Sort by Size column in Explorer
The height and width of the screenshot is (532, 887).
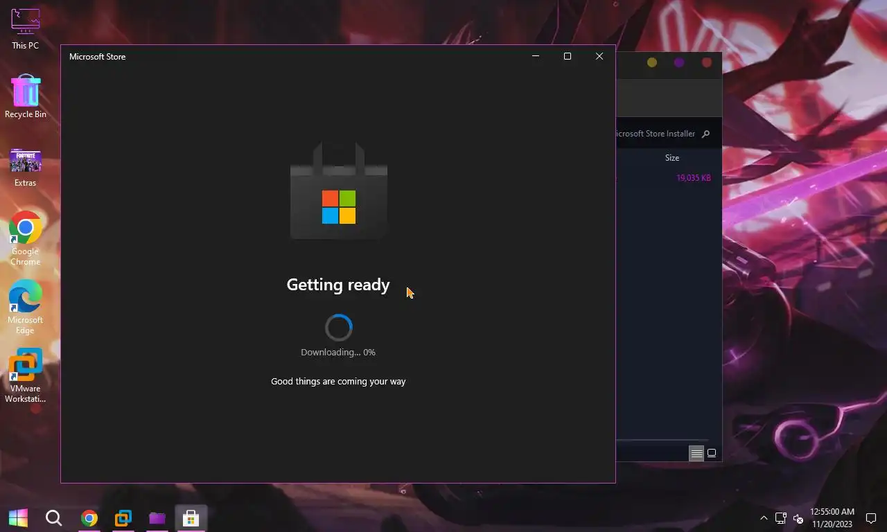click(x=672, y=158)
